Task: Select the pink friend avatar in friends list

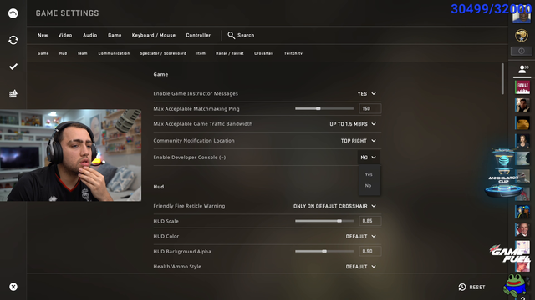Action: 522,87
